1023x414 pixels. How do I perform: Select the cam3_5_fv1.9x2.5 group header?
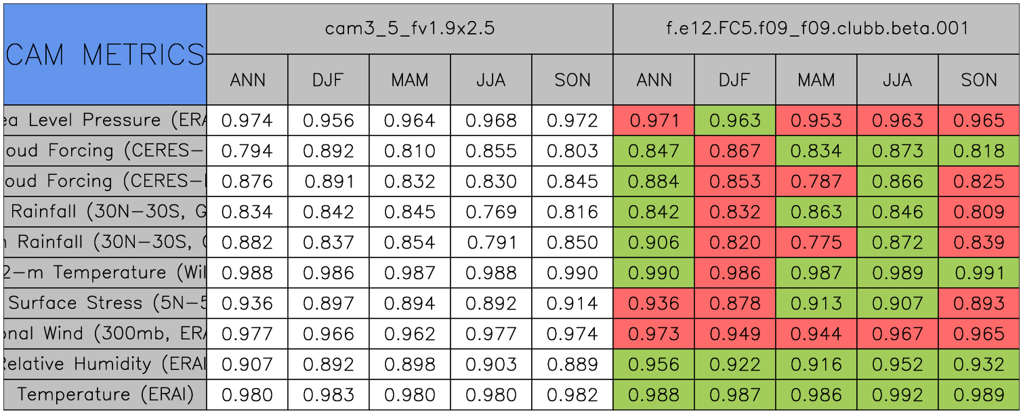(409, 28)
